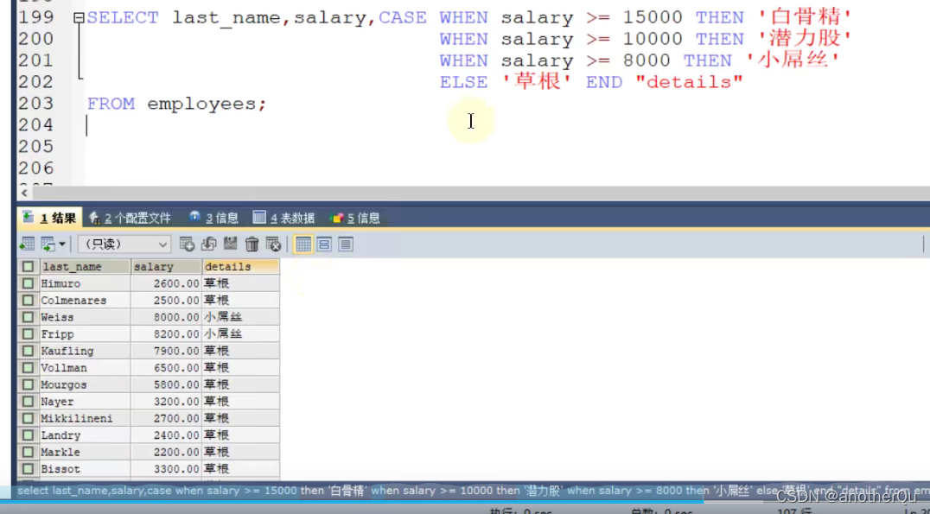Select the Markle last_name cell
The height and width of the screenshot is (514, 930).
pyautogui.click(x=85, y=453)
